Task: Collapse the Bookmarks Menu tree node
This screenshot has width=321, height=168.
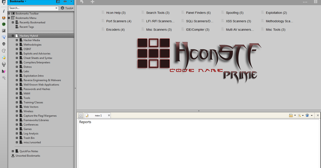Action: [9, 18]
